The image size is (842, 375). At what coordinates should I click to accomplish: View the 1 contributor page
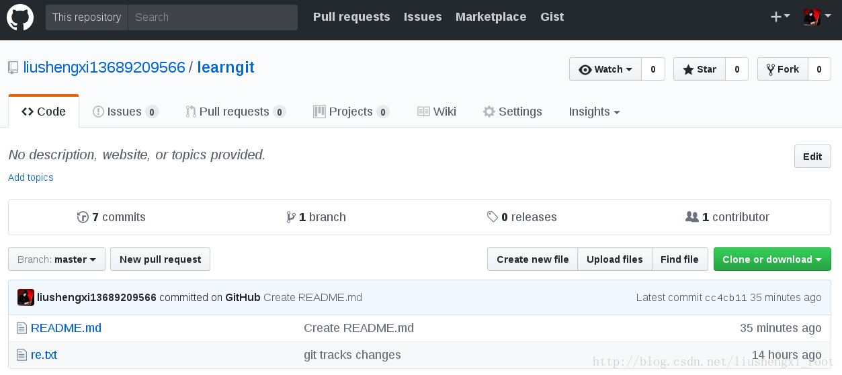click(x=727, y=217)
